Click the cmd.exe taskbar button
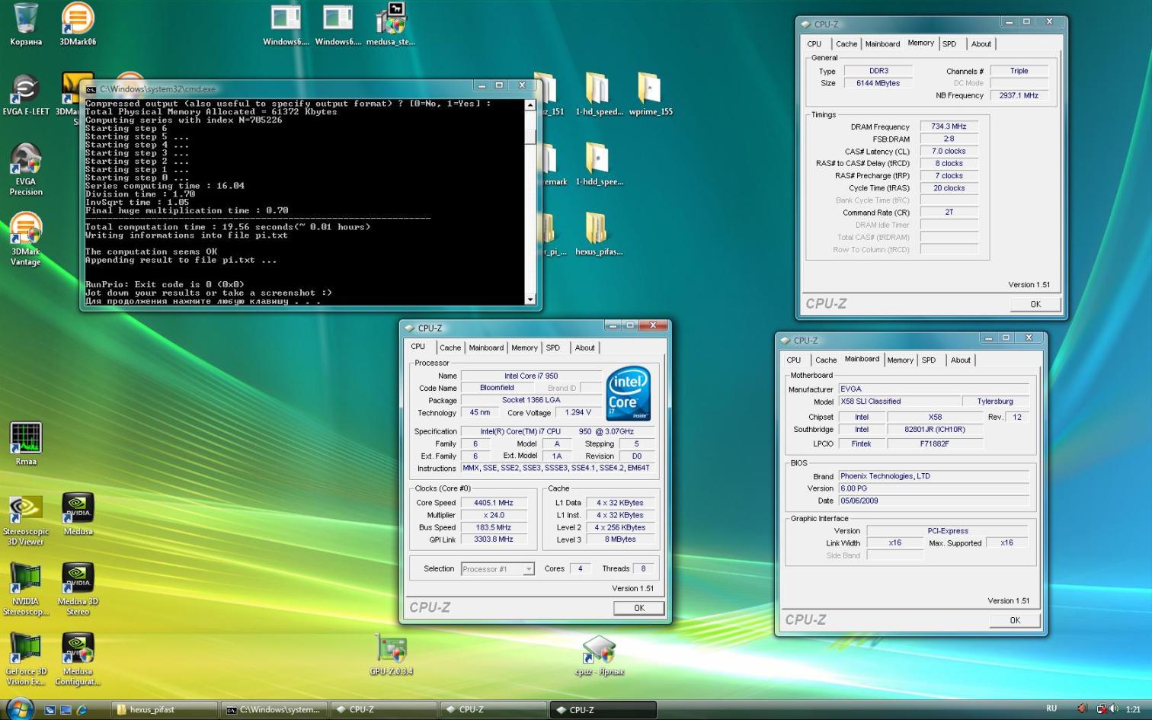 275,709
